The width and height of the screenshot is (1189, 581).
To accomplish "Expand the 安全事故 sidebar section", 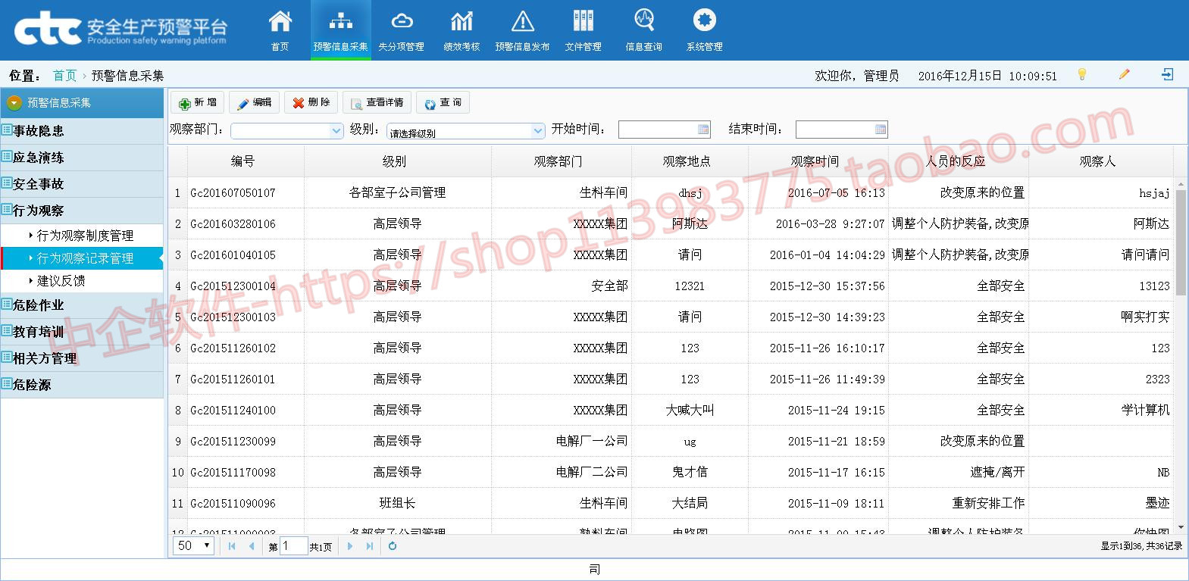I will pos(82,184).
